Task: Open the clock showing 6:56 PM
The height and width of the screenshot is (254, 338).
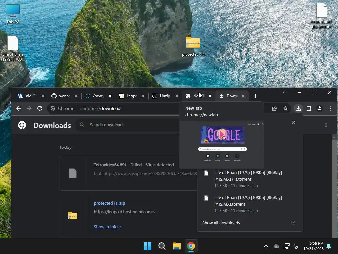Action: coord(314,246)
